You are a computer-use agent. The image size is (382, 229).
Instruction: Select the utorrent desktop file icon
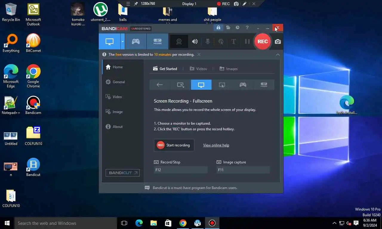point(101,13)
